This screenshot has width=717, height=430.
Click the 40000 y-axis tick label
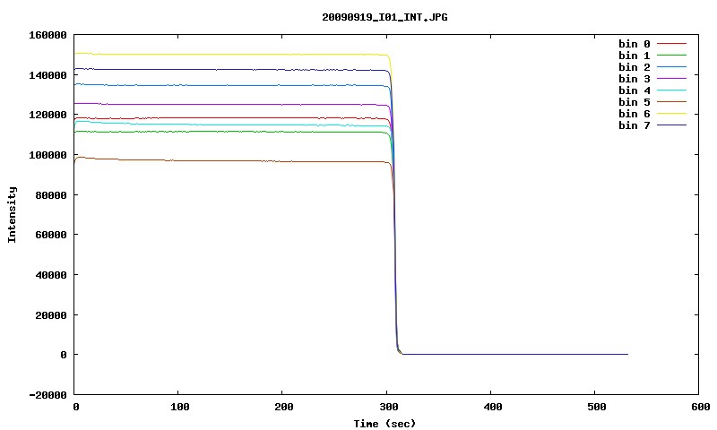[x=51, y=275]
